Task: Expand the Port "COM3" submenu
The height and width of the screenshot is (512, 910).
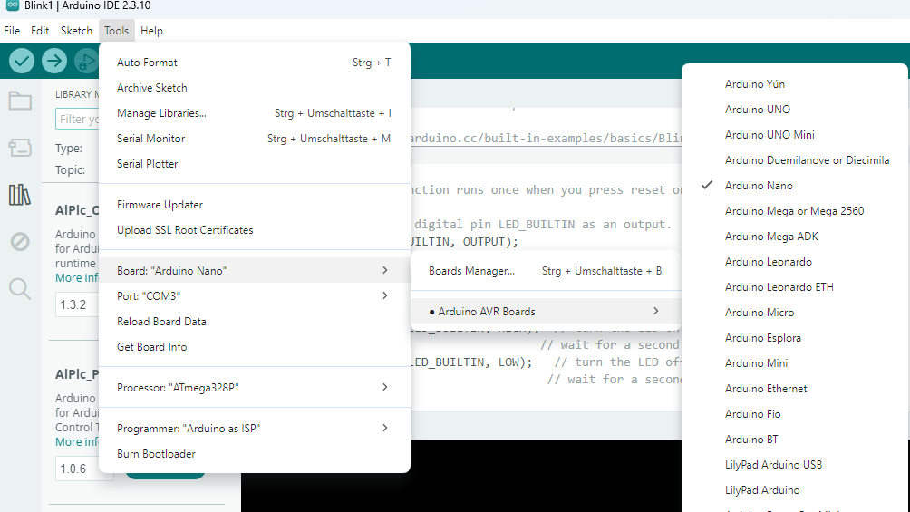Action: (254, 296)
